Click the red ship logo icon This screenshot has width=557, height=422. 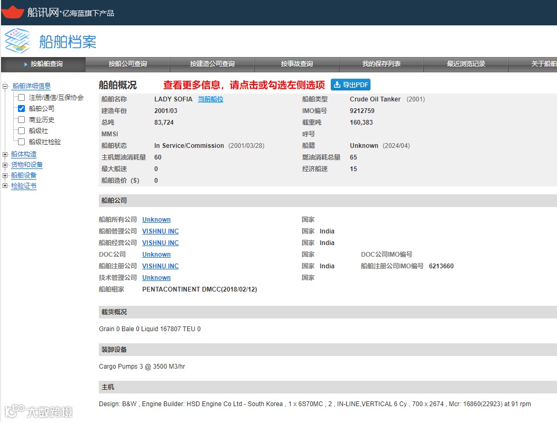[13, 12]
